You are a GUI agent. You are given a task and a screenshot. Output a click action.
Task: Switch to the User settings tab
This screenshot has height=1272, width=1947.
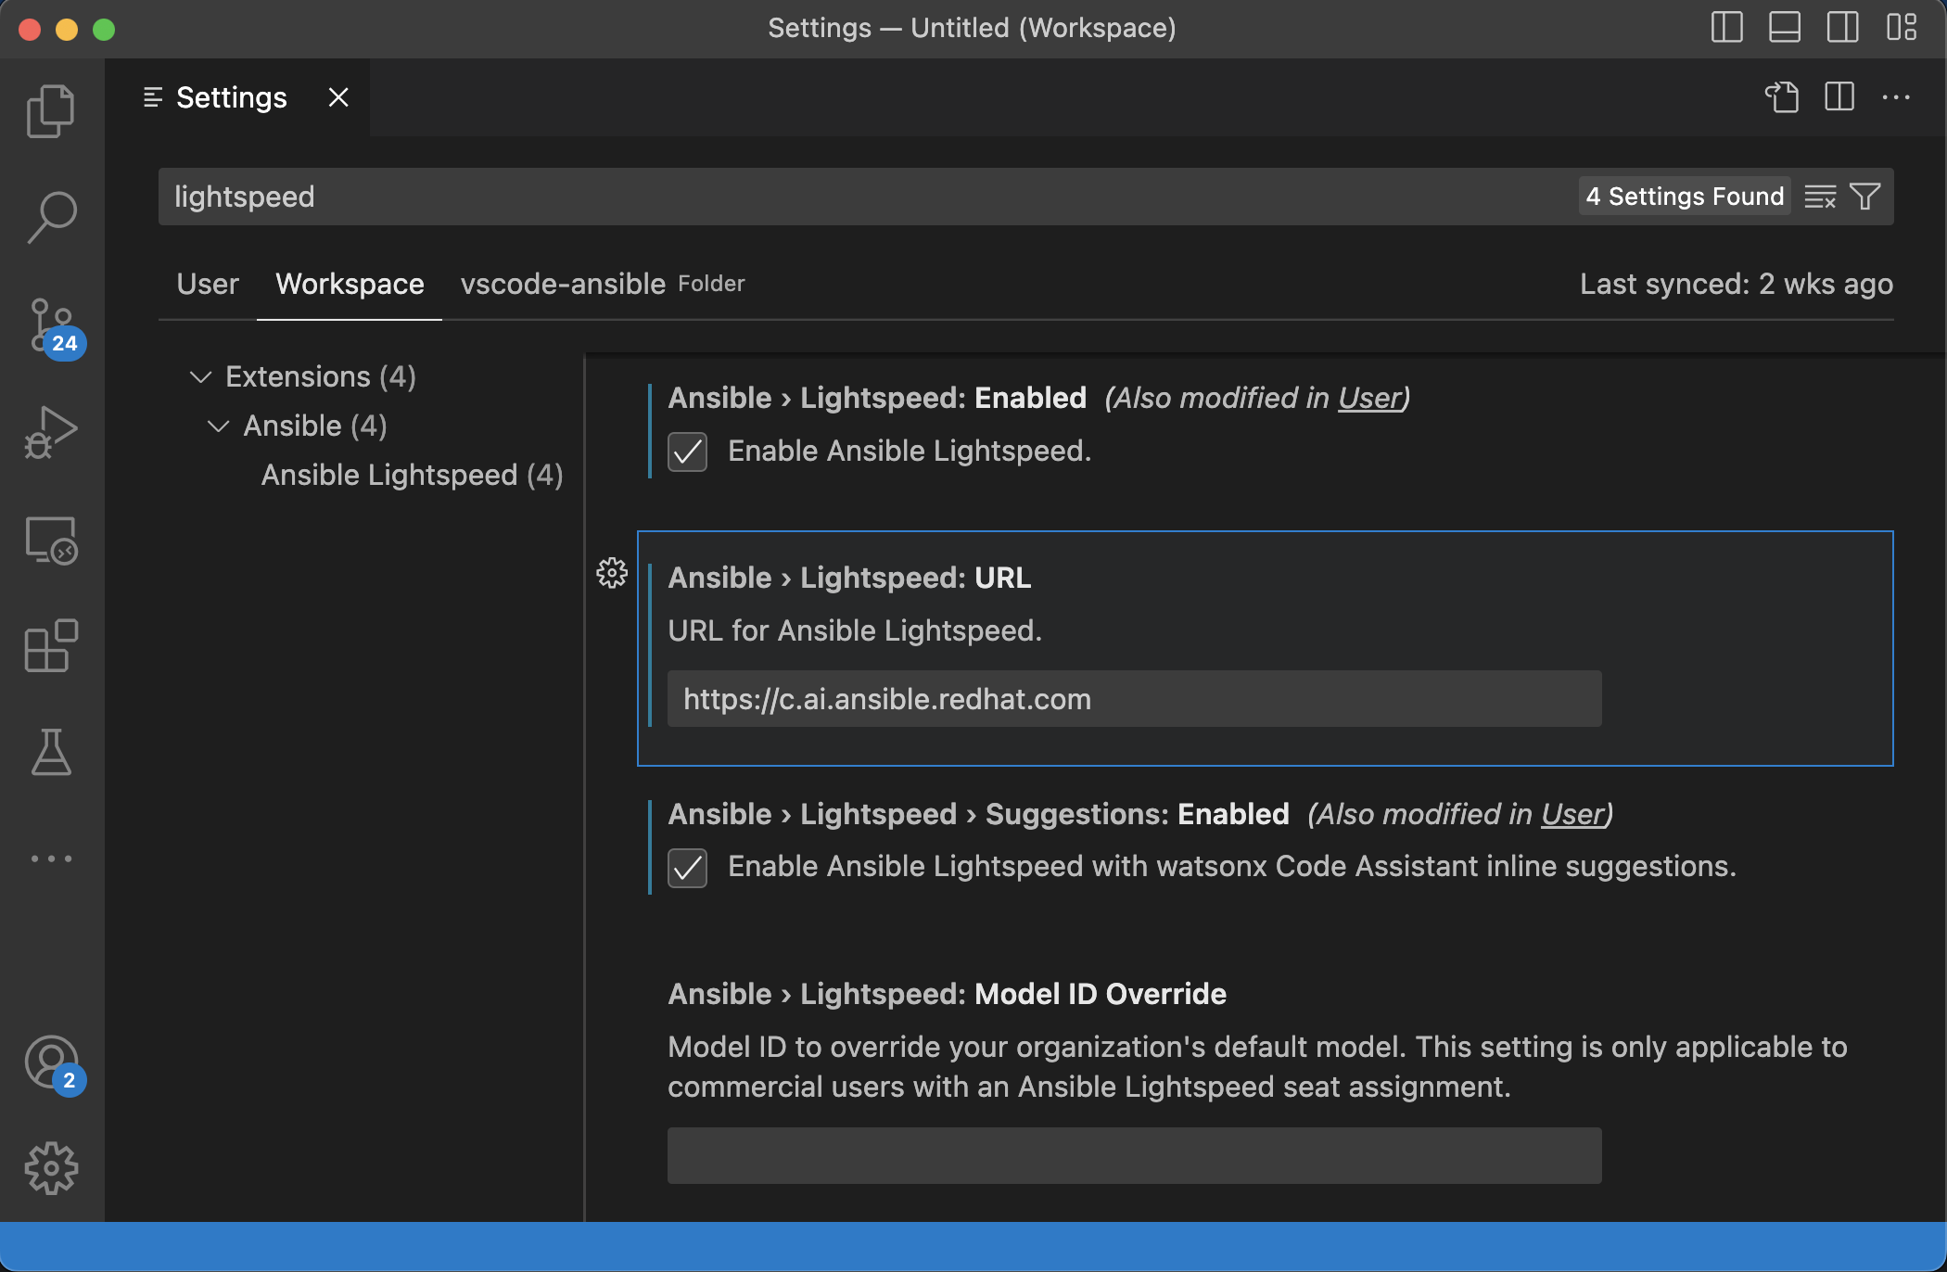207,283
